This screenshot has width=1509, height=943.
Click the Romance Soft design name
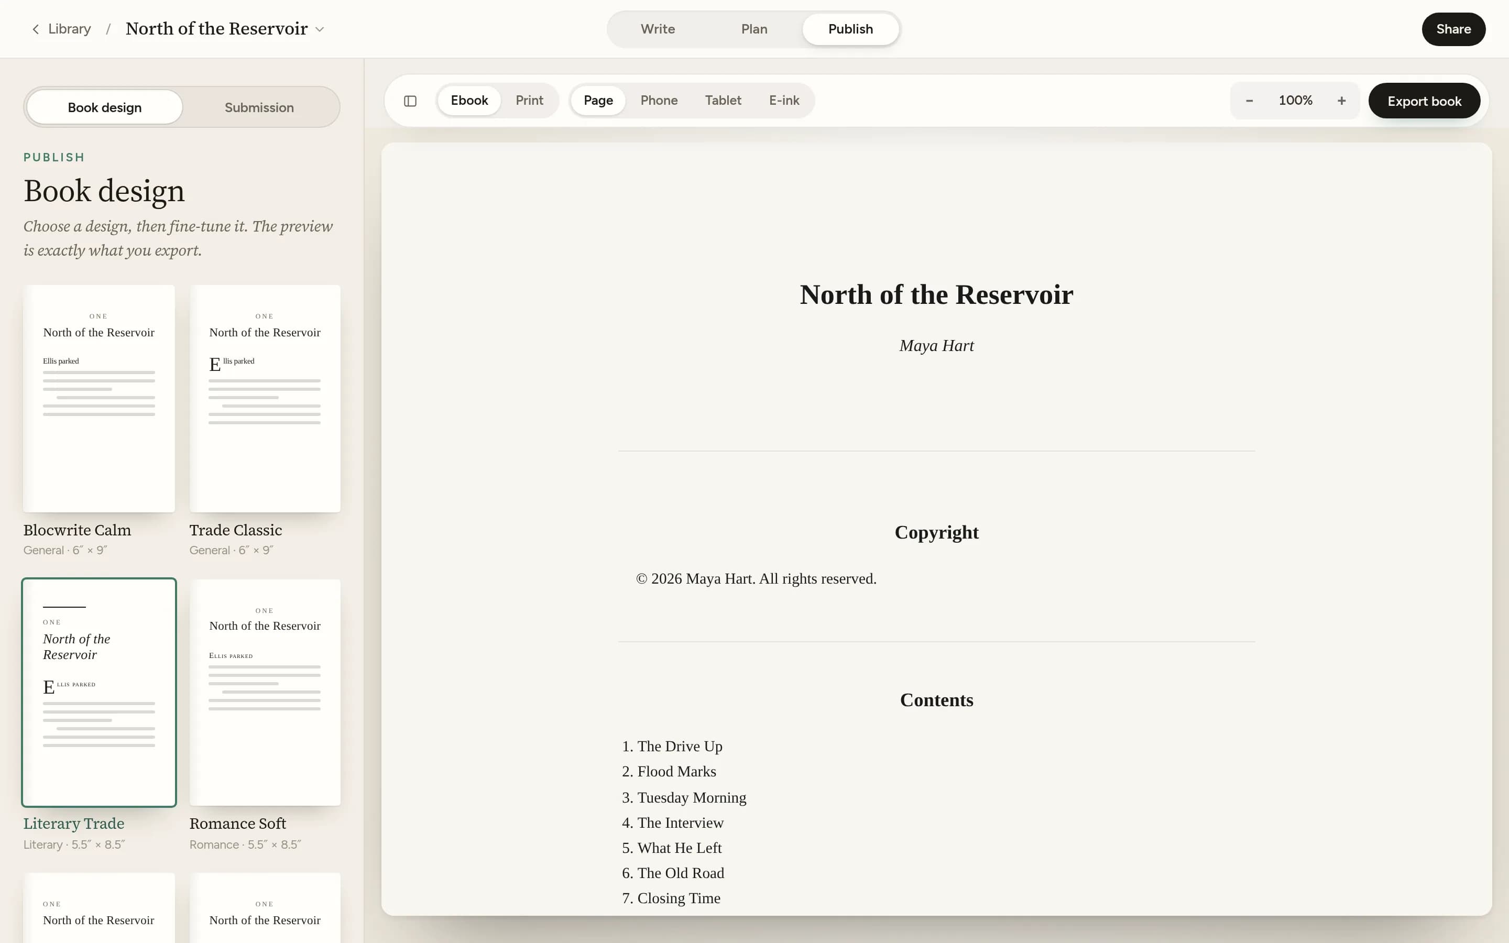237,823
